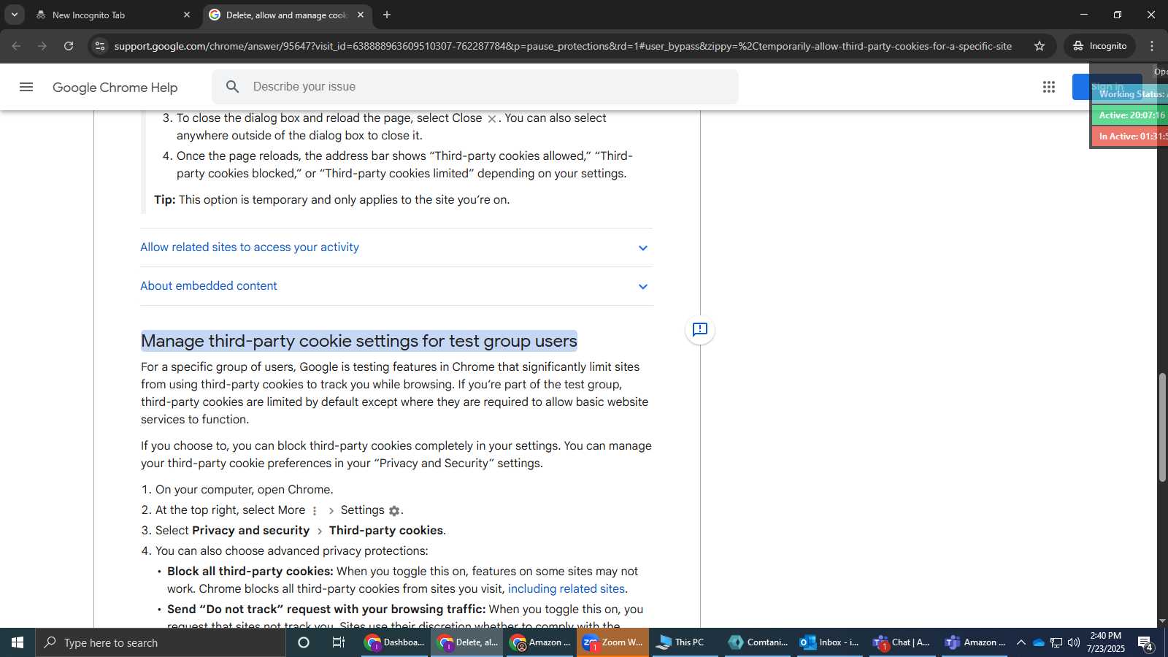Click the Windows taskbar search box
This screenshot has height=657, width=1168.
tap(161, 642)
